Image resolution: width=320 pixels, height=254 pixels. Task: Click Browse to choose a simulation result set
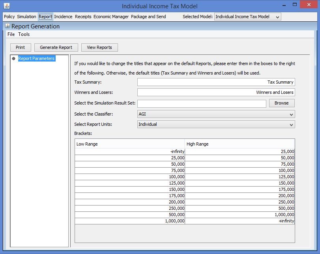(282, 103)
